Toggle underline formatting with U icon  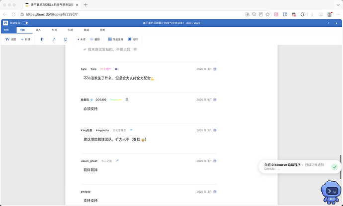(66, 39)
